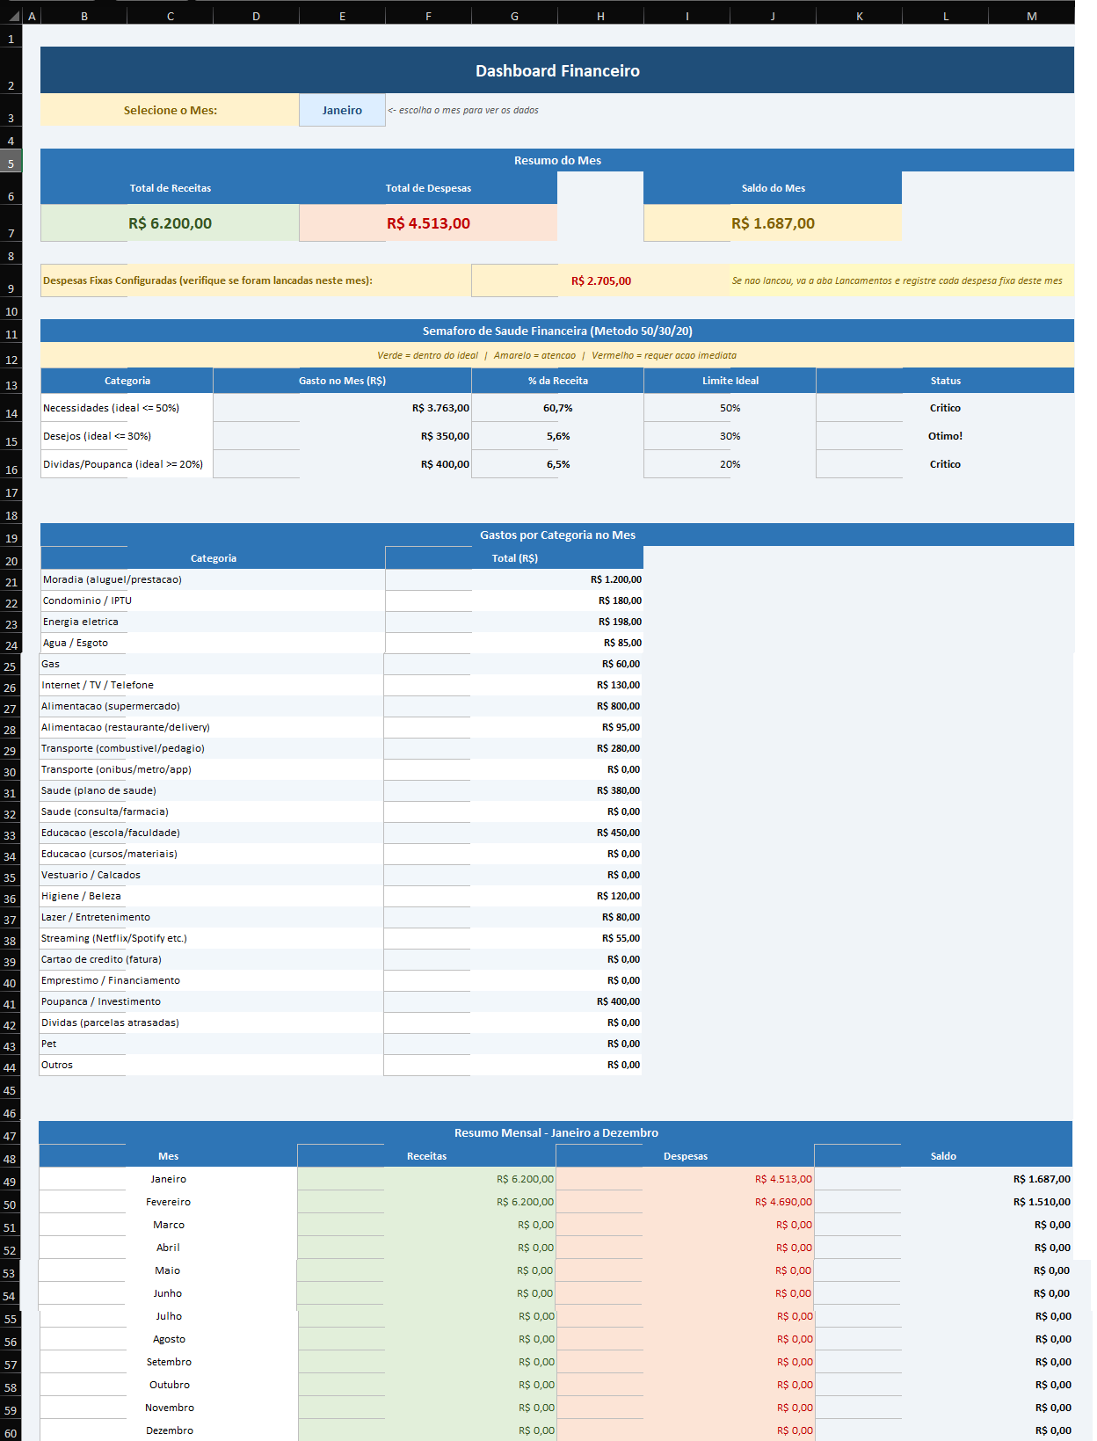Select the Pet category row
1097x1441 pixels.
coord(211,1044)
